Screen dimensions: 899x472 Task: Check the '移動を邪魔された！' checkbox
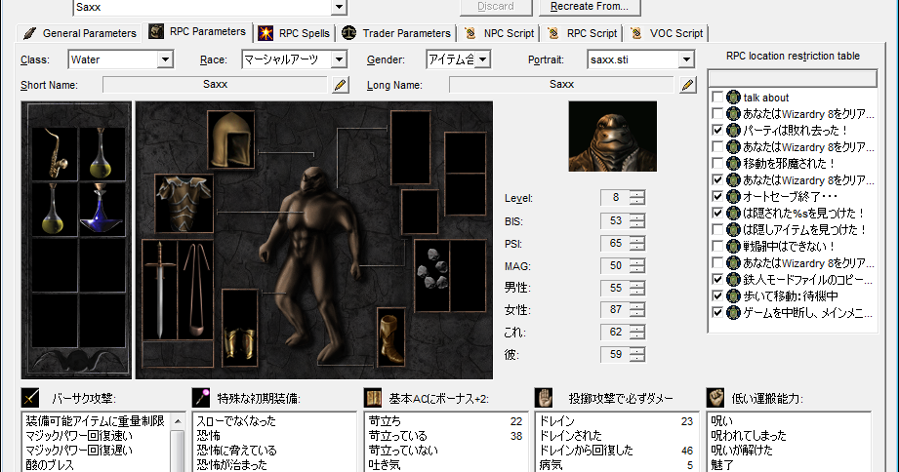click(x=717, y=163)
